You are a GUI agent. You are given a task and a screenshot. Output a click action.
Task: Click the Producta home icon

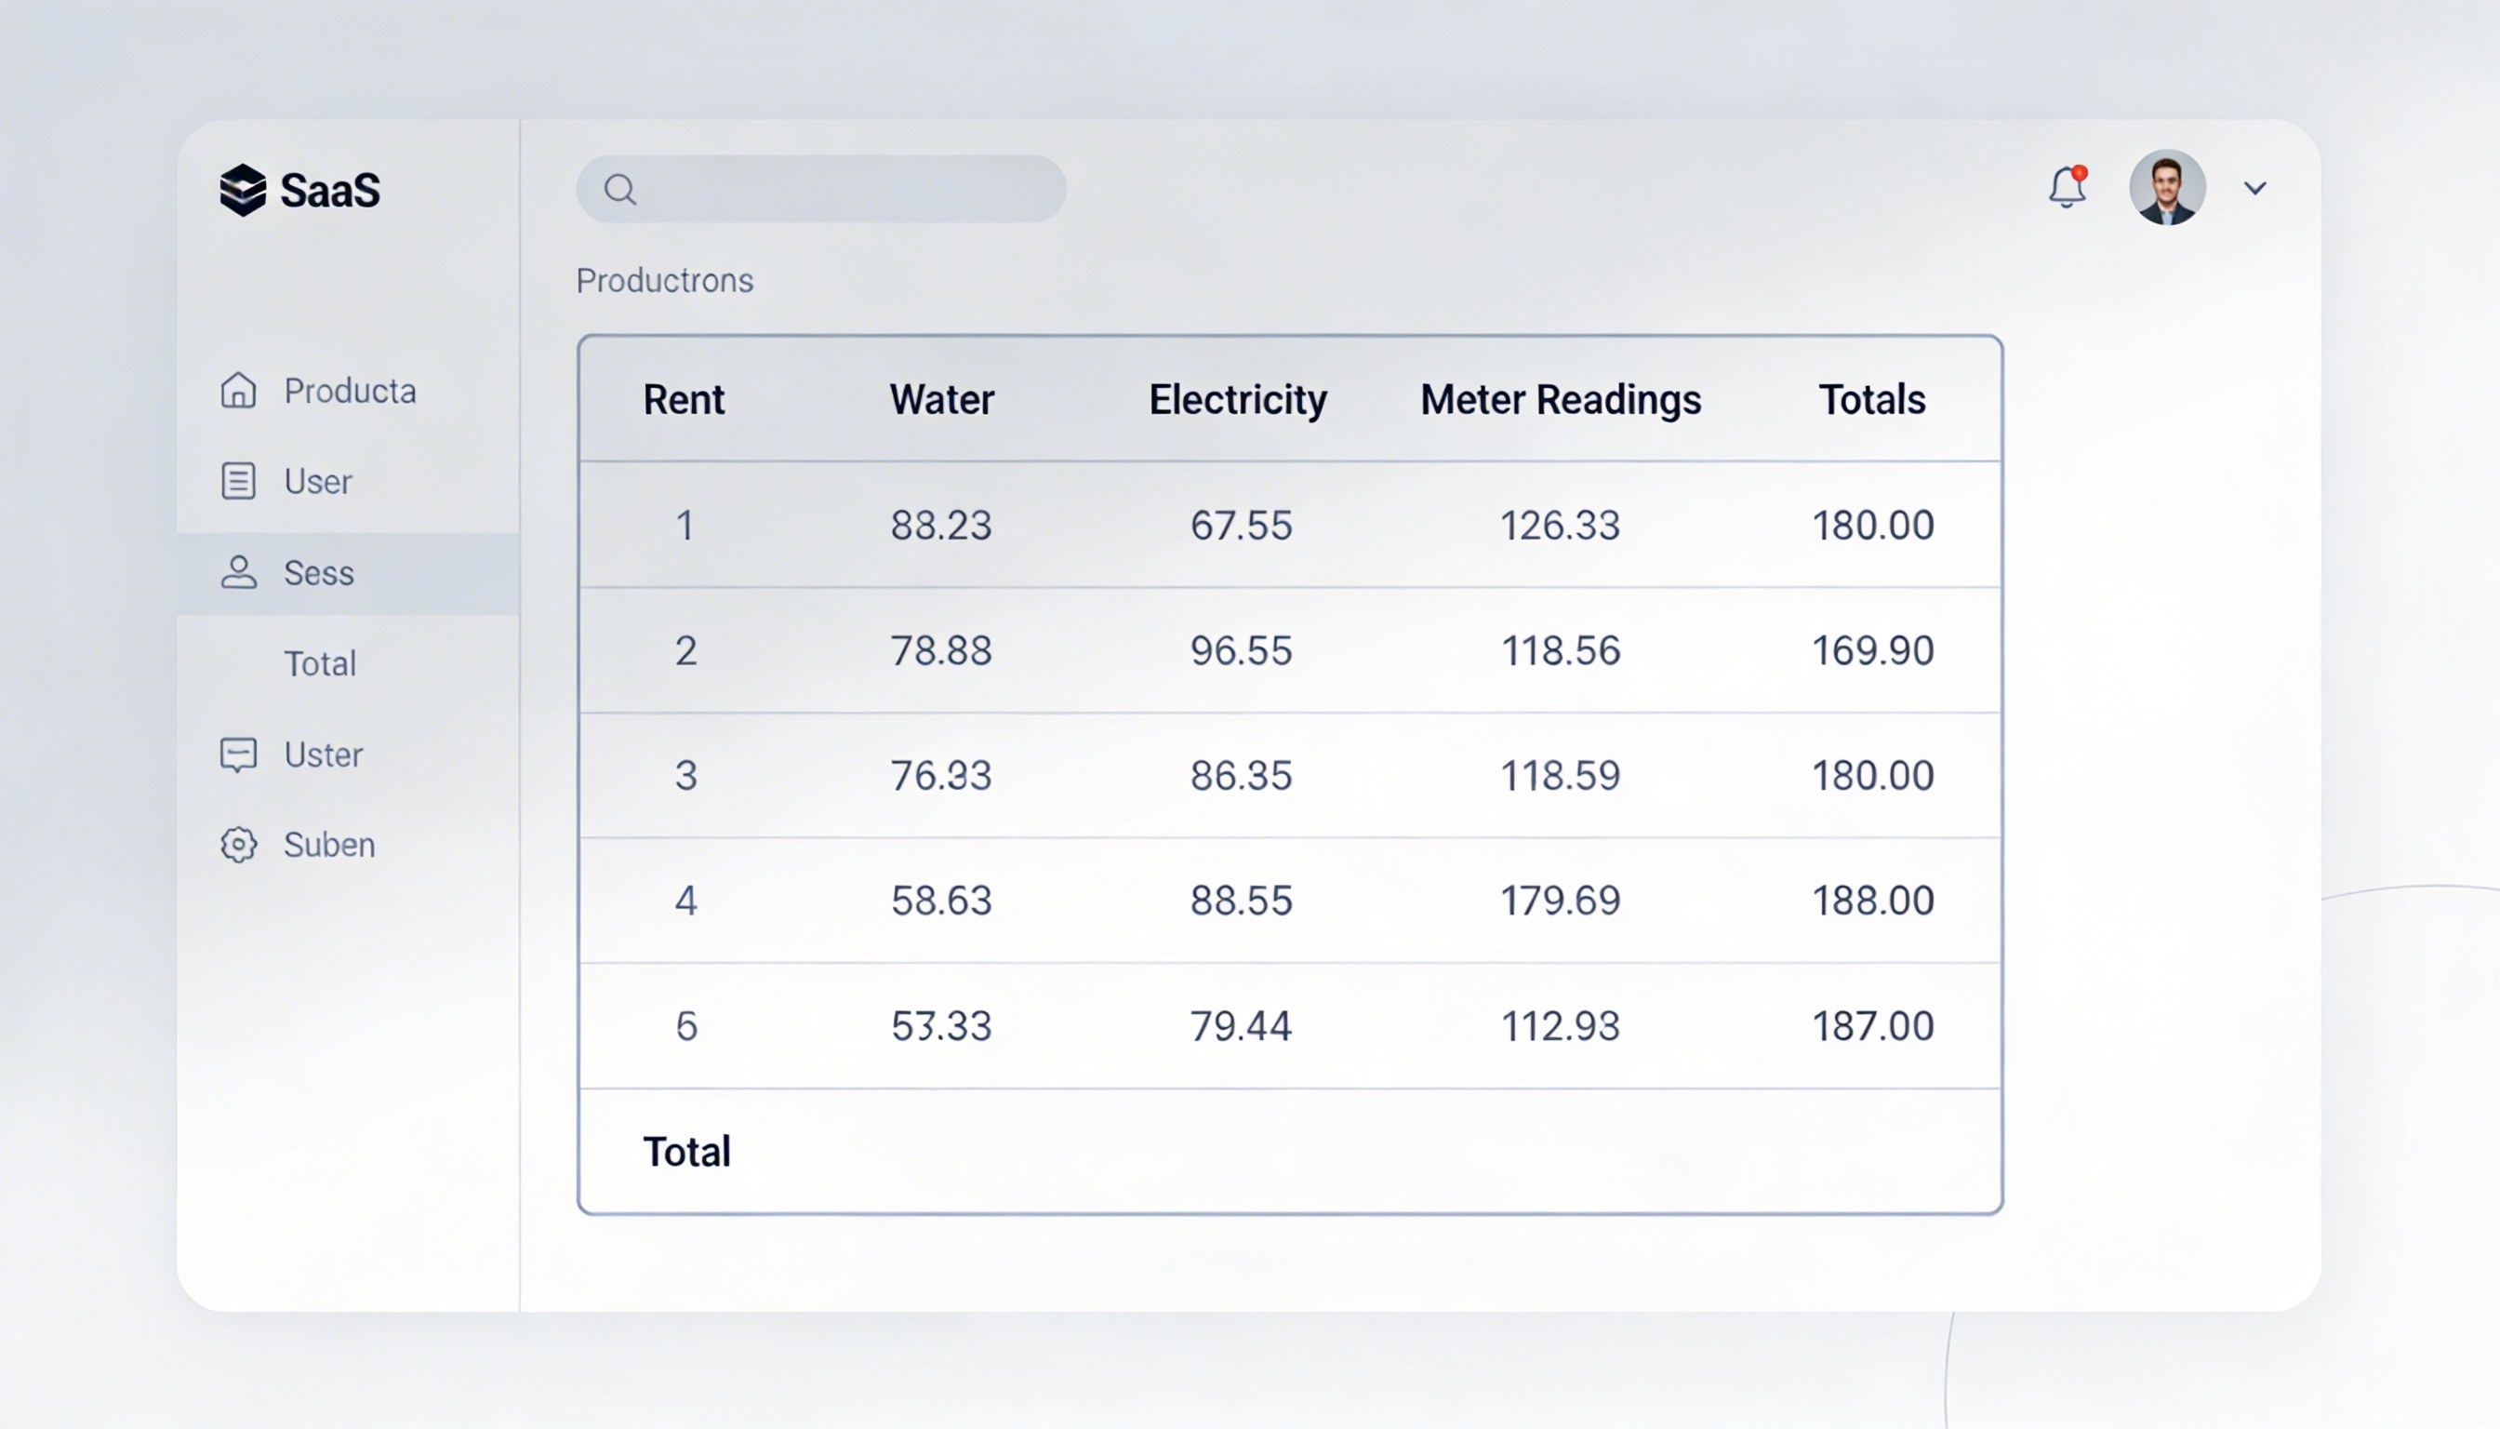[238, 391]
